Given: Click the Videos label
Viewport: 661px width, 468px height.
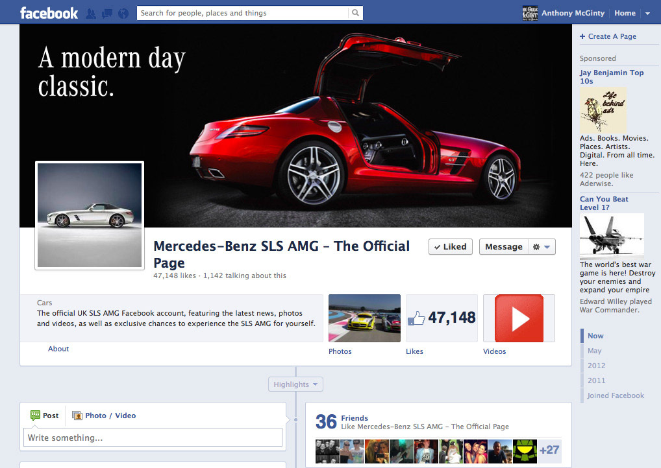Looking at the screenshot, I should 494,351.
